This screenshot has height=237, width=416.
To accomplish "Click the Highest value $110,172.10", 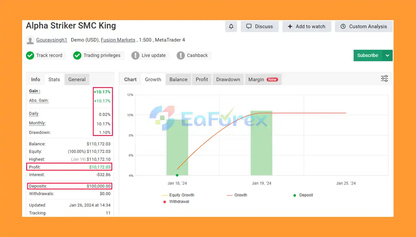I will [x=98, y=160].
